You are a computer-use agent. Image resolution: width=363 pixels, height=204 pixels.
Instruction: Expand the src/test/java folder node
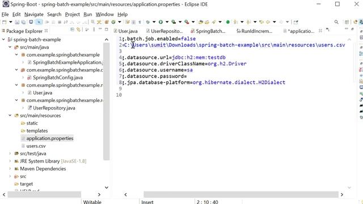point(10,154)
